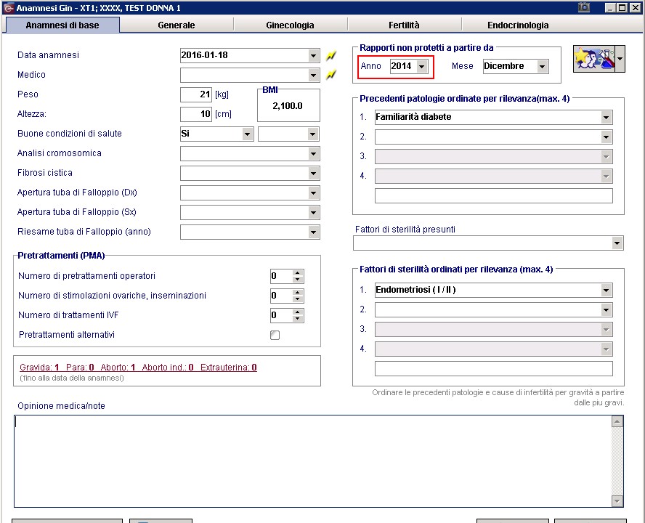Go to the Fertilità tab
Viewport: 645px width, 523px height.
[404, 25]
